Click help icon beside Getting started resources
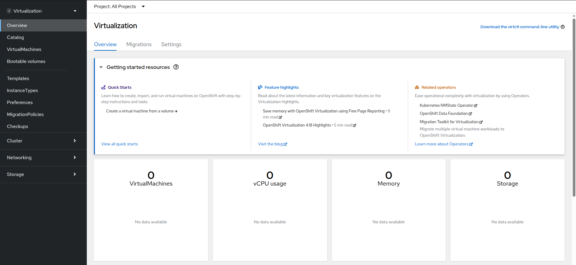Viewport: 576px width, 265px height. click(x=176, y=67)
